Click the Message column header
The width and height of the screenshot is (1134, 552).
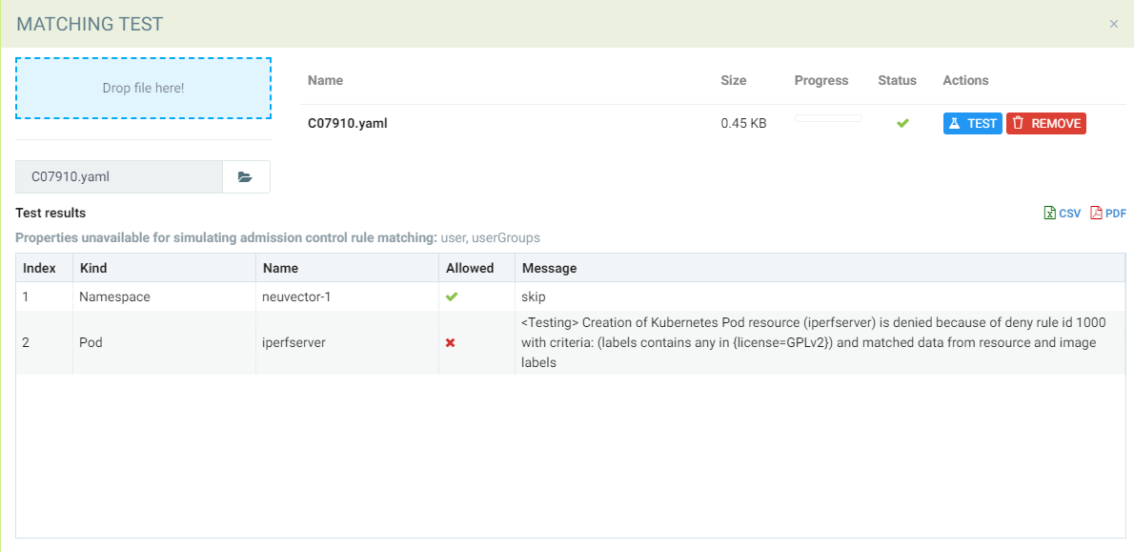549,268
